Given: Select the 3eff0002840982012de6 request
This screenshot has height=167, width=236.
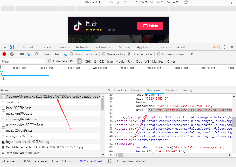Looking at the screenshot, I should [x=50, y=153].
